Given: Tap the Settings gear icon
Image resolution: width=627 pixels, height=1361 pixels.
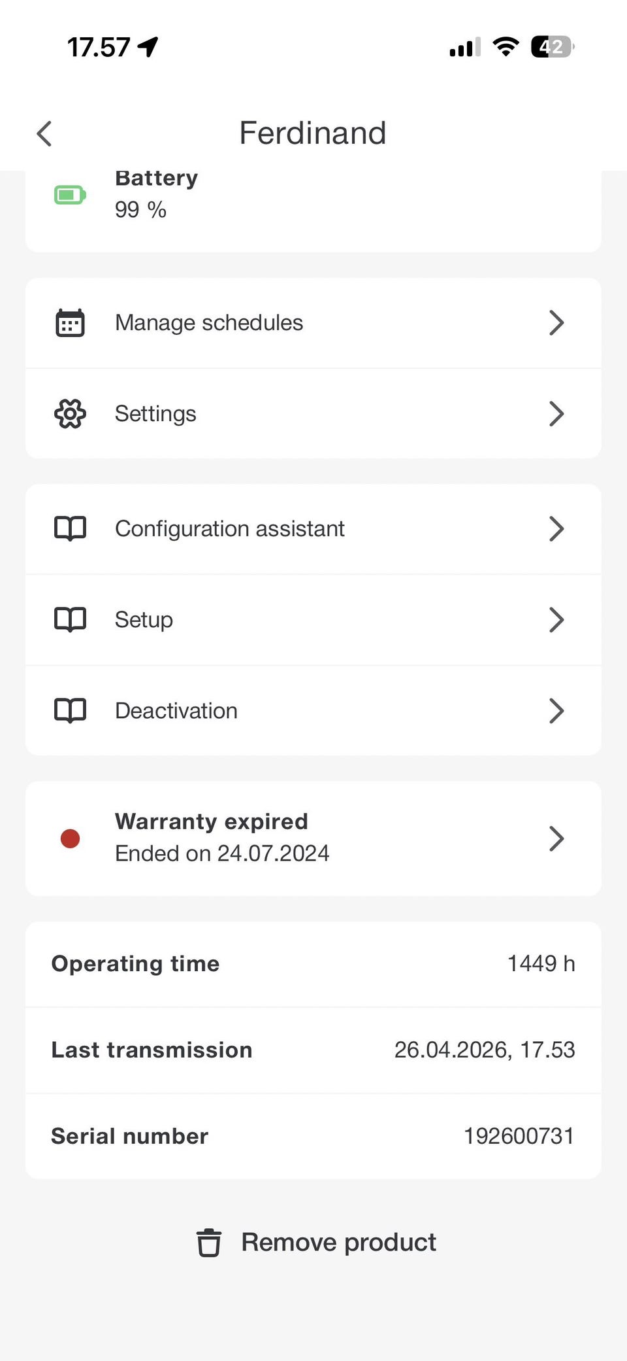Looking at the screenshot, I should tap(70, 414).
